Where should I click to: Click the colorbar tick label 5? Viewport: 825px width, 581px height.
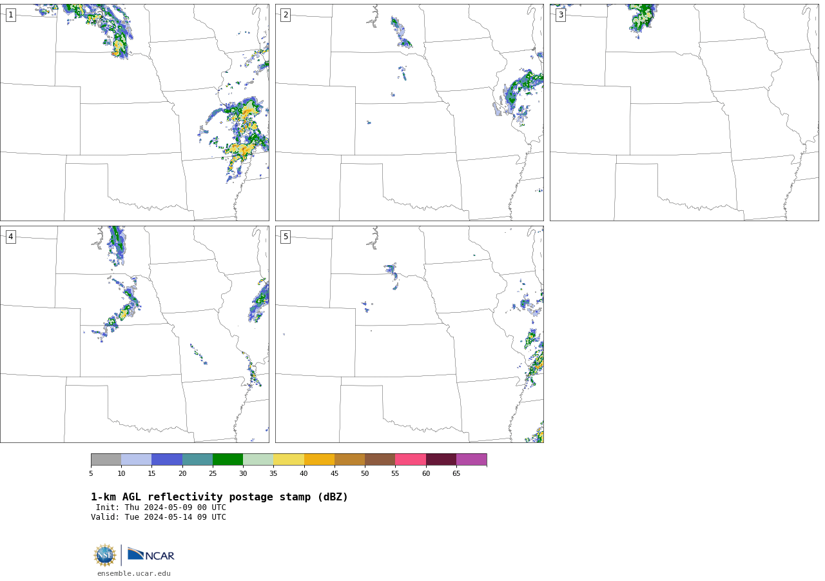point(91,474)
